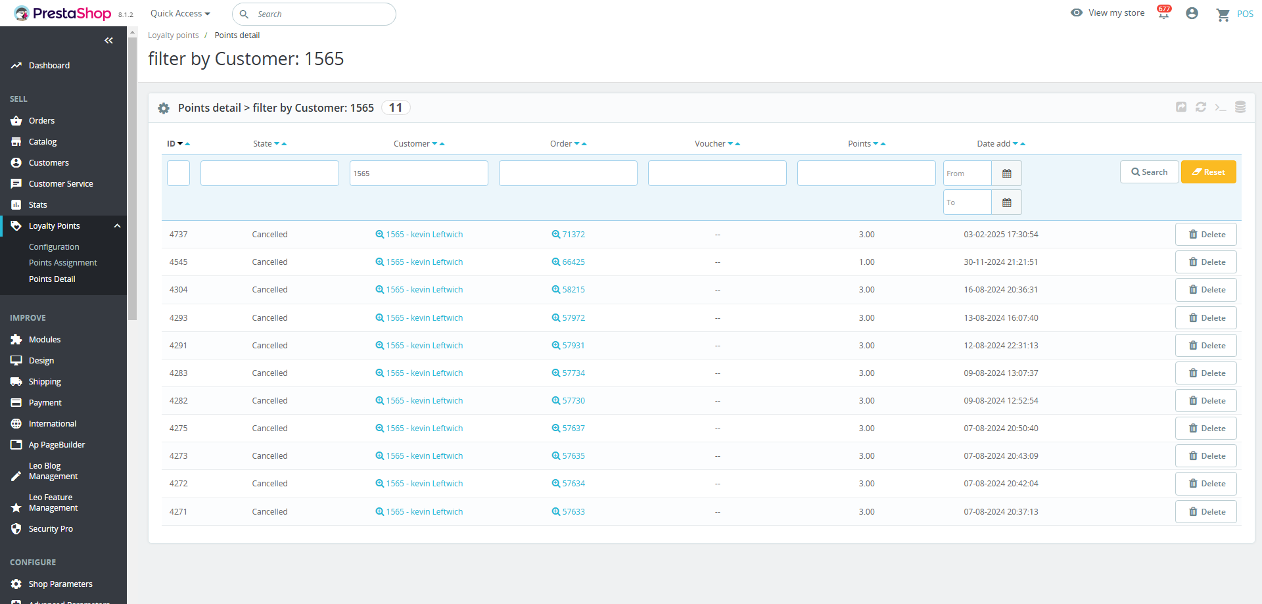Screen dimensions: 1262x604
Task: Click the Shipping truck icon
Action: click(x=16, y=382)
